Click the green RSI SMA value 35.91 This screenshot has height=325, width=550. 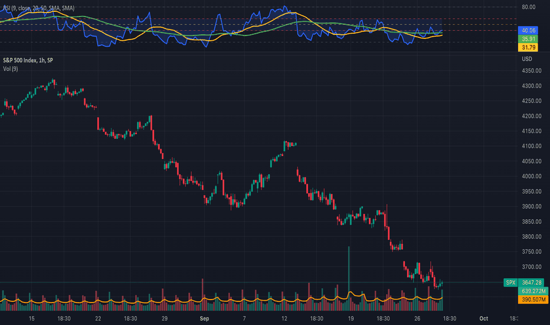click(x=528, y=39)
